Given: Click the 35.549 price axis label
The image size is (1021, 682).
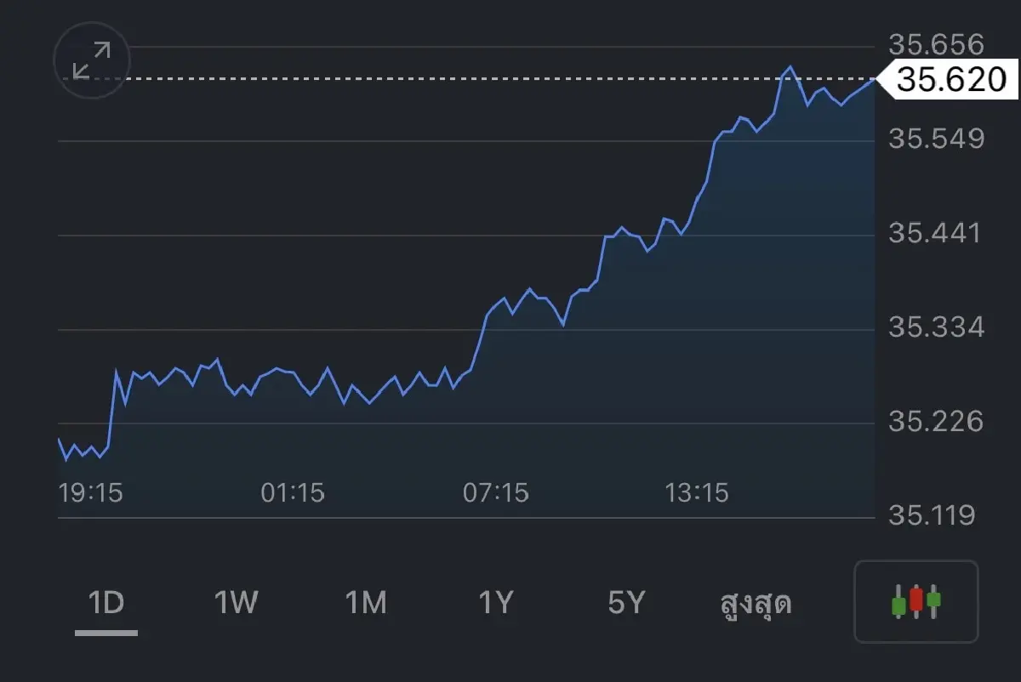Looking at the screenshot, I should point(936,139).
